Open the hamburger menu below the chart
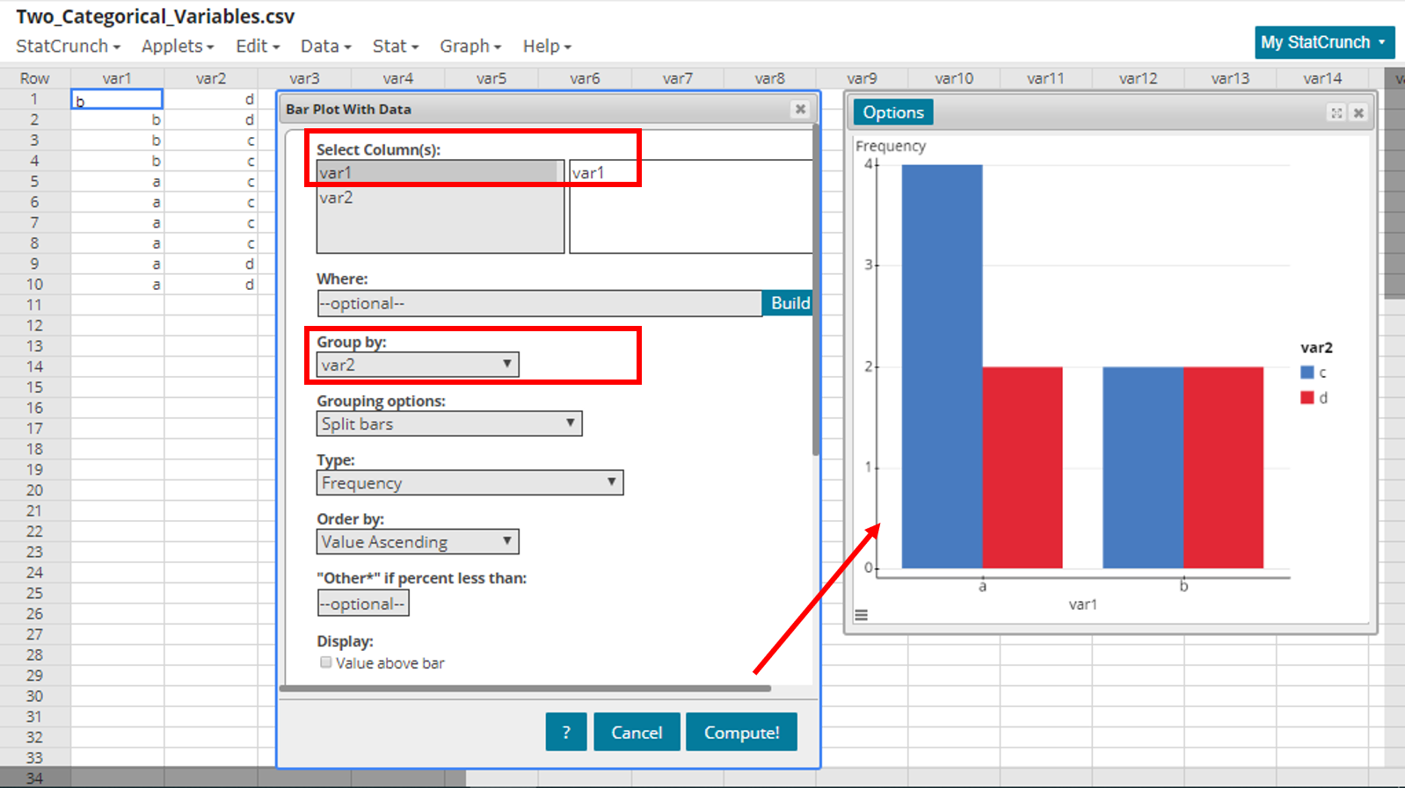 (862, 615)
